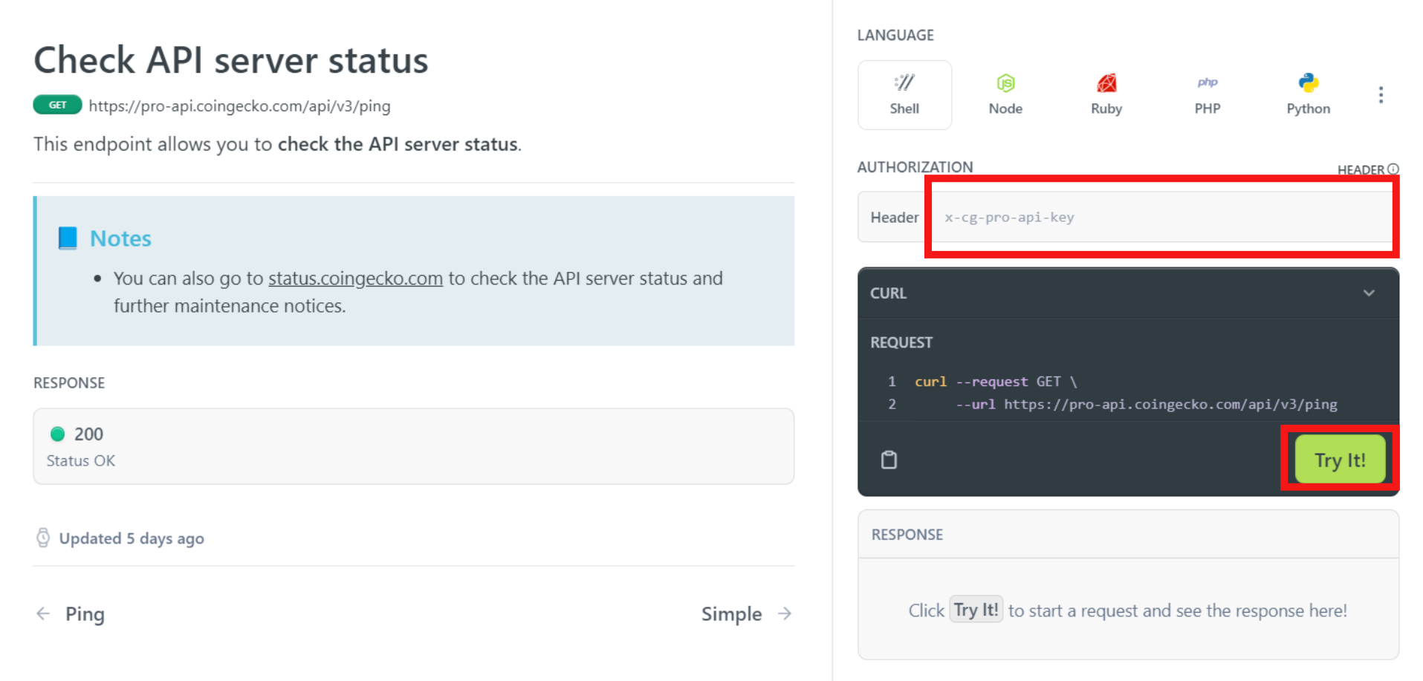Expand the 200 Status OK response

(414, 446)
